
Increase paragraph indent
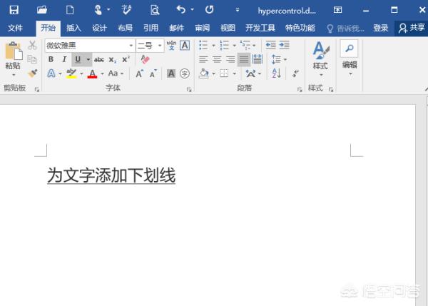[x=285, y=45]
